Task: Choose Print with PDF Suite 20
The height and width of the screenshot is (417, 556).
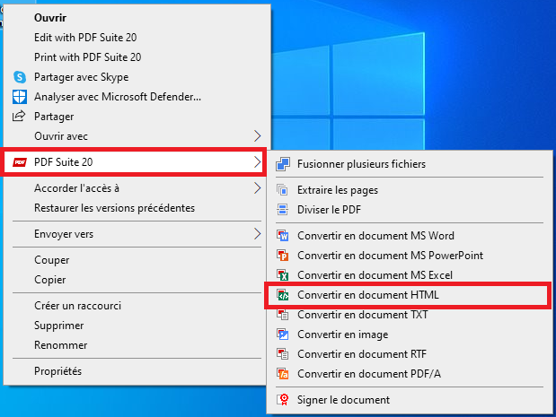Action: (88, 57)
